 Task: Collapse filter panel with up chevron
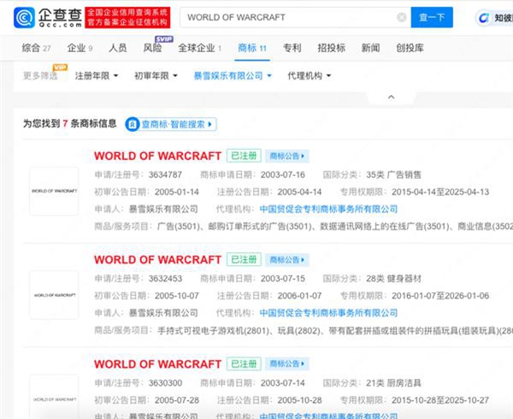point(392,97)
